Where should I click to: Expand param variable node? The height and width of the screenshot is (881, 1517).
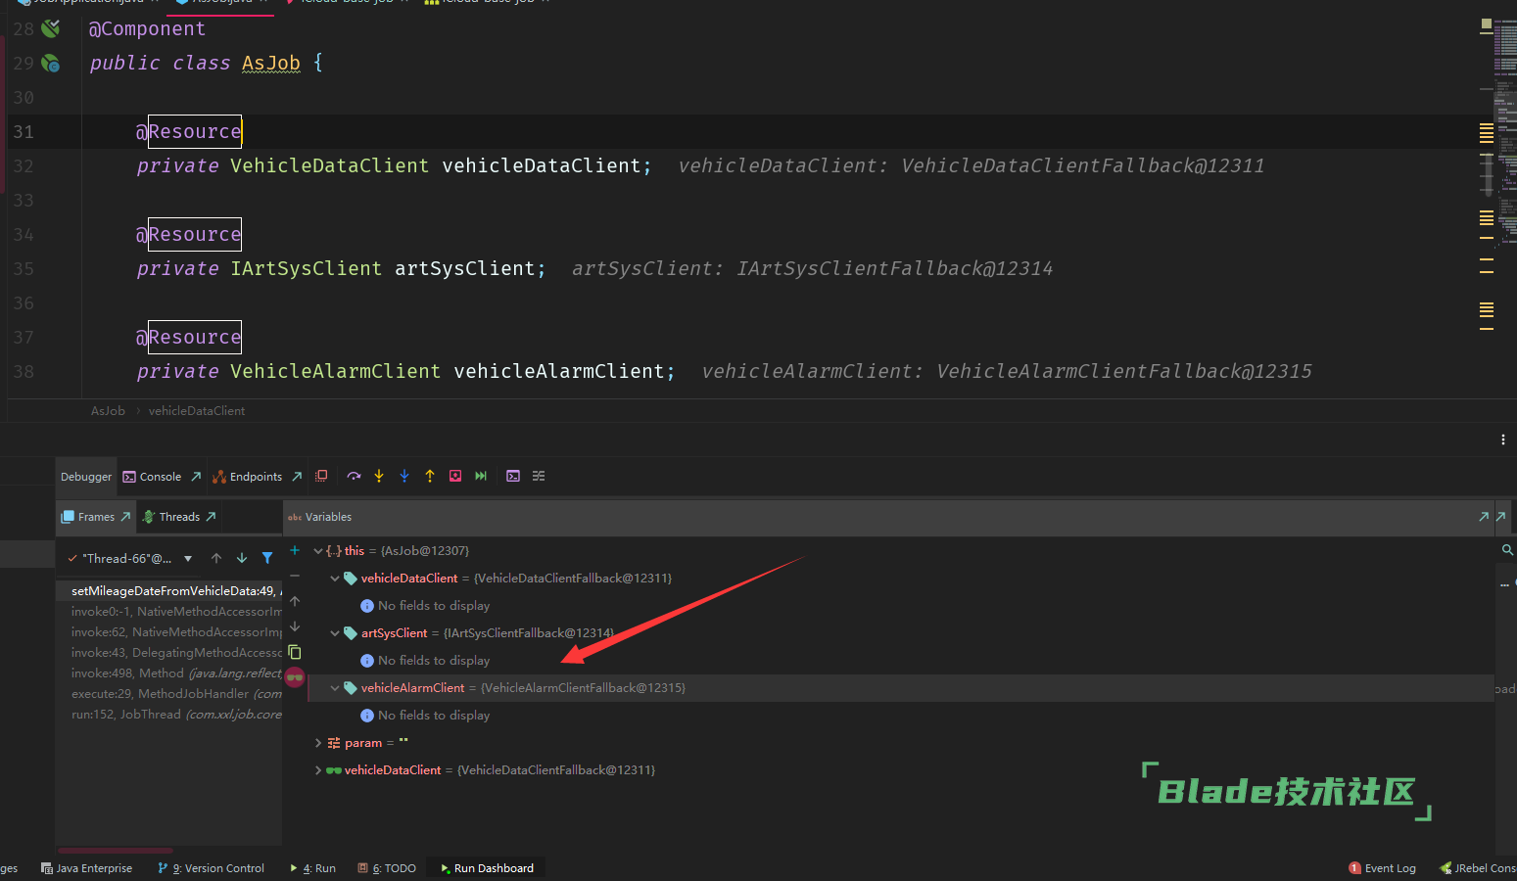click(x=318, y=743)
